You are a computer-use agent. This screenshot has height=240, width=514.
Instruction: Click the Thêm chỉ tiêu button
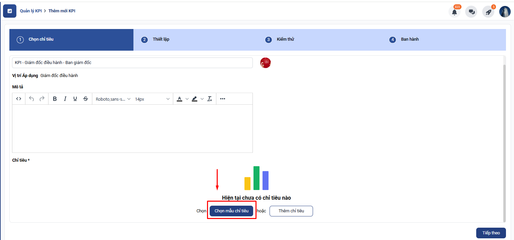(291, 211)
